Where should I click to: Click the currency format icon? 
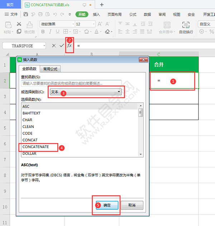point(202,31)
